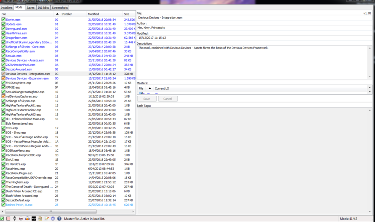Edit the Modified date field
Image resolution: width=375 pixels, height=222 pixels.
(x=254, y=38)
